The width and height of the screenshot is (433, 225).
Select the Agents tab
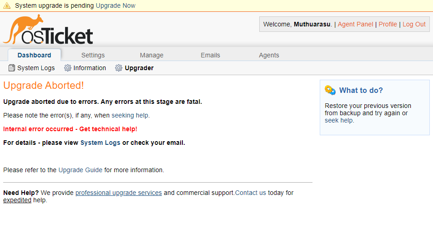click(269, 55)
